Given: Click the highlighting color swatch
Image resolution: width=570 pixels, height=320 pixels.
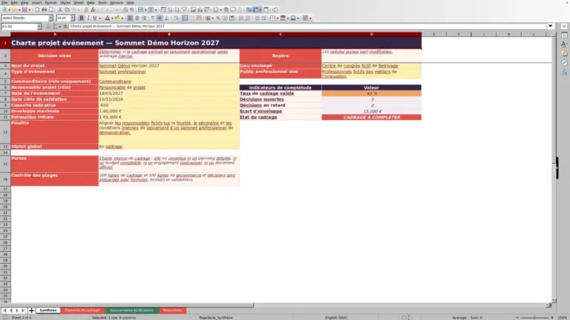Looking at the screenshot, I should point(117,18).
